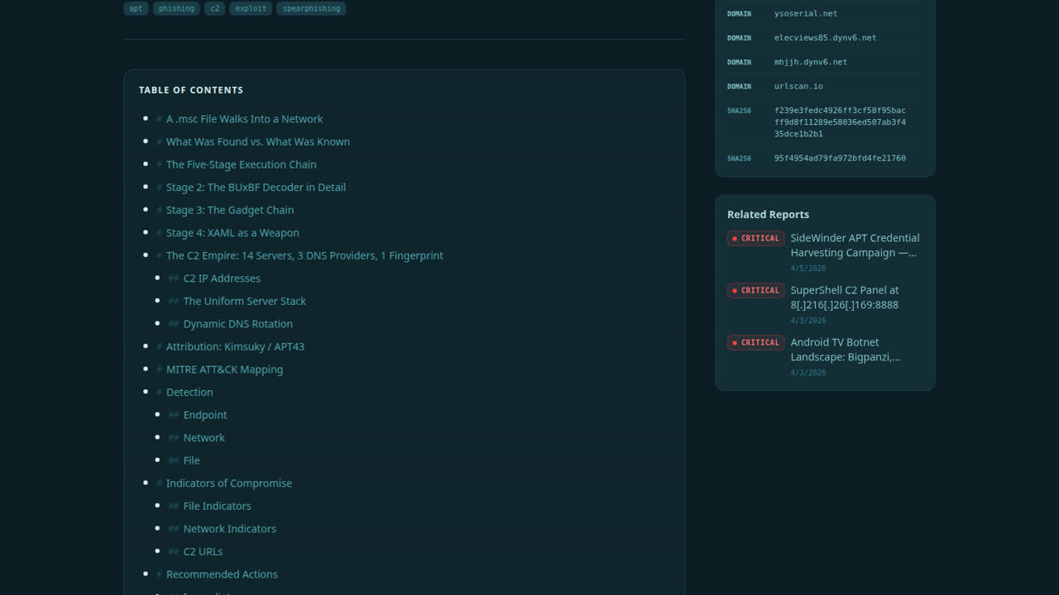Open 'The Five-Stage Execution Chain' section
This screenshot has width=1059, height=595.
(x=241, y=164)
